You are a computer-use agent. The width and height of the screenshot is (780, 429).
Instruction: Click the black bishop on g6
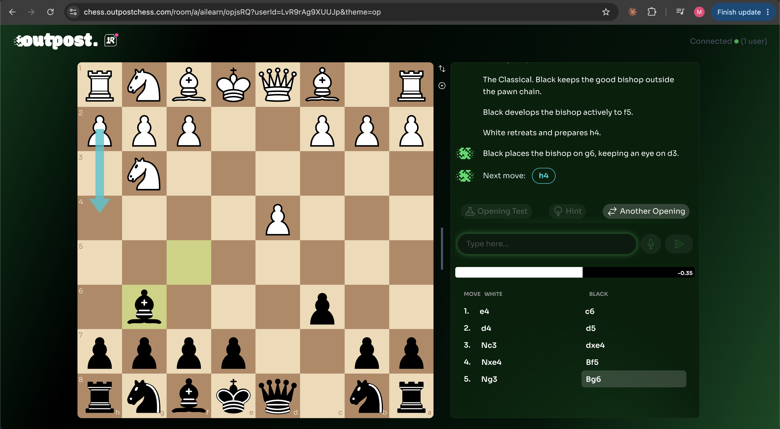tap(144, 307)
